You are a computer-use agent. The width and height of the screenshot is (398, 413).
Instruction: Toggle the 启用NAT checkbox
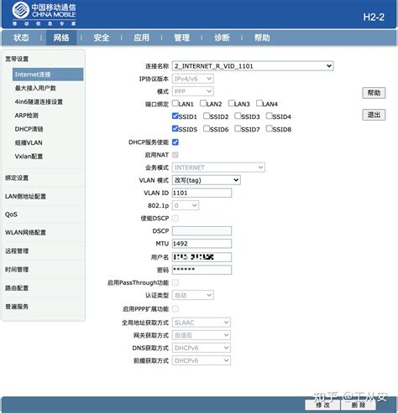click(x=175, y=155)
